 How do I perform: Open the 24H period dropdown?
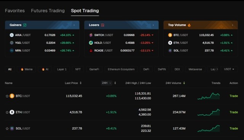click(106, 83)
